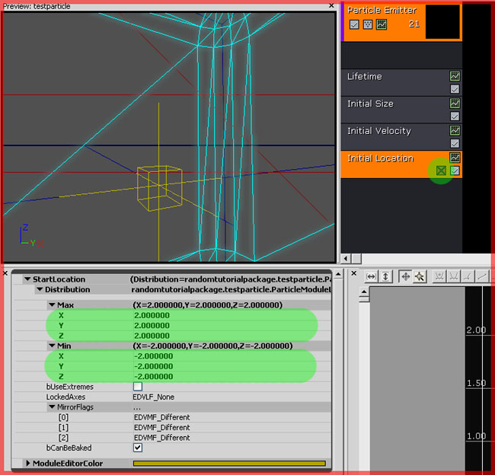Collapse the StartLocation property group
Screen dimensions: 495x475
pos(27,279)
